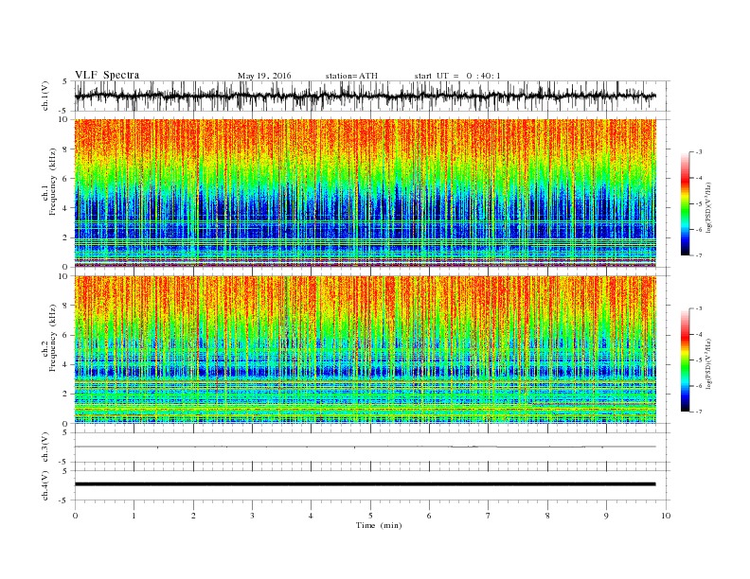
Task: Click time axis tick label "4"
Action: 311,516
